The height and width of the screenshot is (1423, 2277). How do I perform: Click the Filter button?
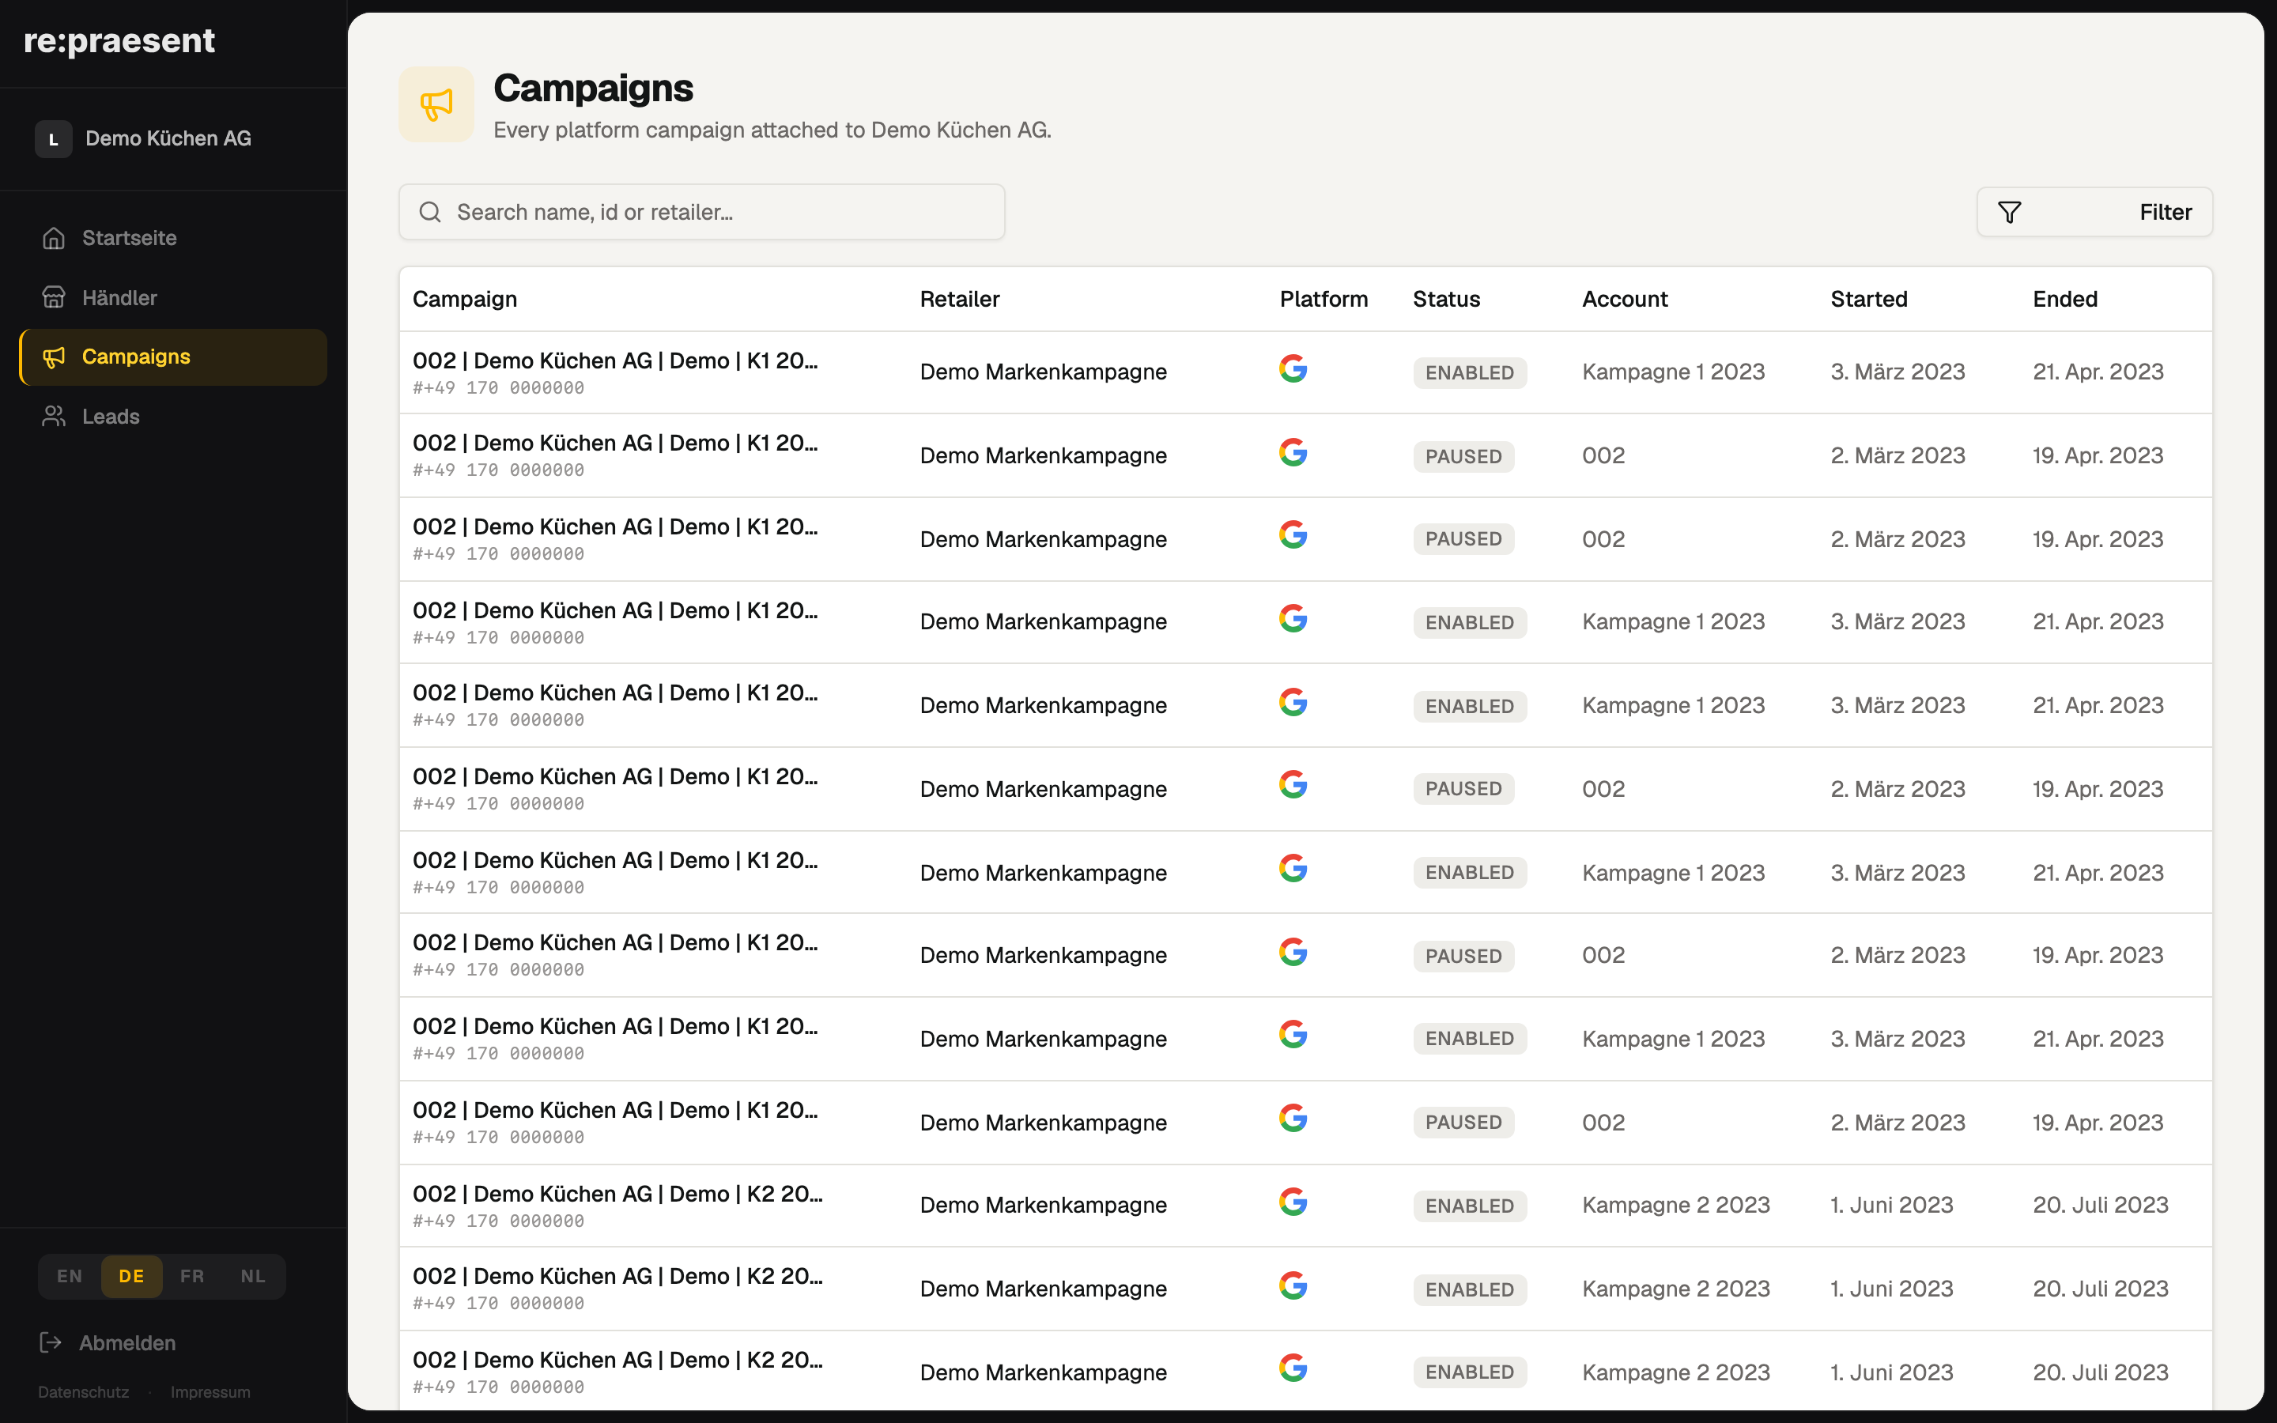tap(2094, 213)
